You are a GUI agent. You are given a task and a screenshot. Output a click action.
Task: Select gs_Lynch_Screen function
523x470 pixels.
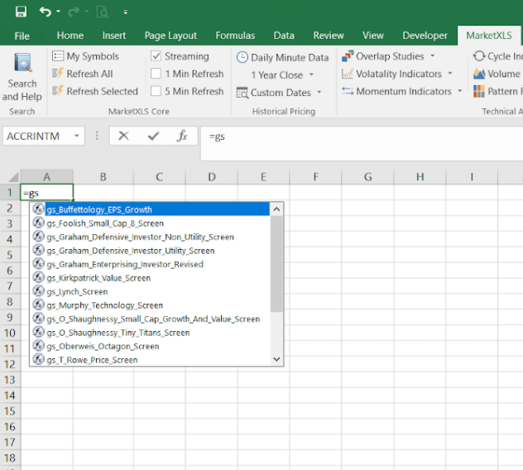click(150, 291)
